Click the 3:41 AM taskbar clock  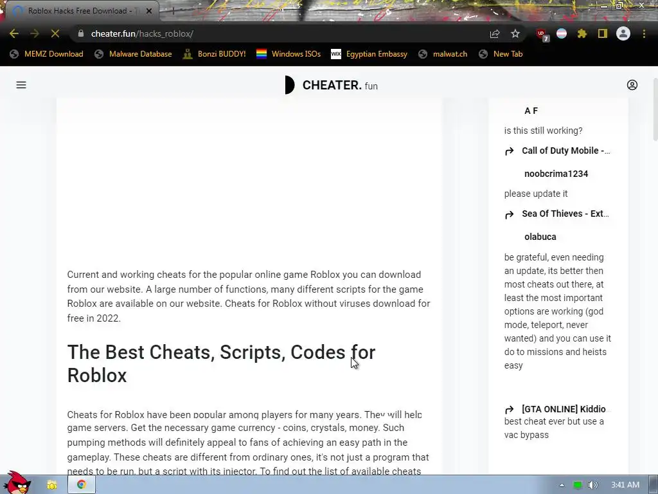tap(625, 485)
